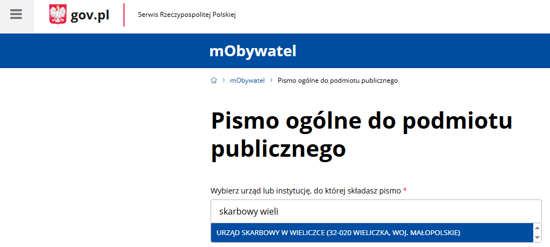550x247 pixels.
Task: Click 'Serwis Rzeczypospolitej Polskiej' header text
Action: [187, 15]
